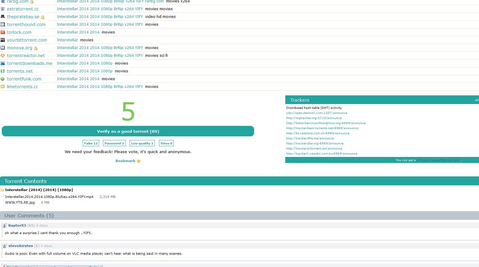Vote Low quality 1 on this torrent

pyautogui.click(x=142, y=143)
